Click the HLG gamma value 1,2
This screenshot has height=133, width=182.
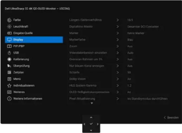point(129,86)
